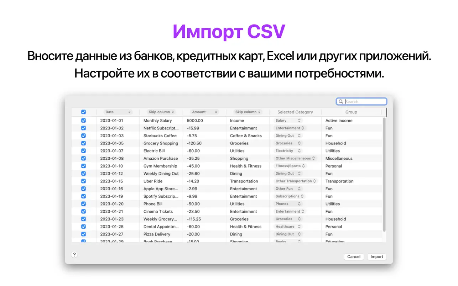Click the help question mark button

pyautogui.click(x=74, y=255)
